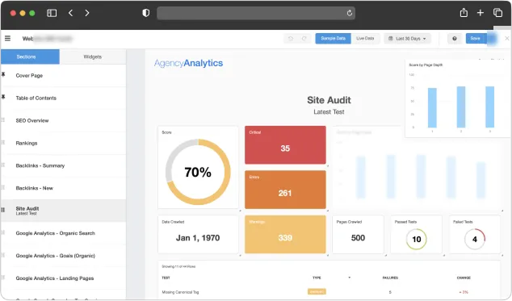
Task: Open the Cover Page section
Action: pyautogui.click(x=63, y=75)
